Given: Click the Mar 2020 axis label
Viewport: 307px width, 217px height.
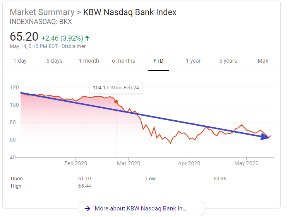Looking at the screenshot, I should pos(129,163).
